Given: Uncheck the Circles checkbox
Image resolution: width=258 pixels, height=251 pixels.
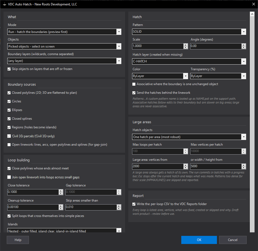Looking at the screenshot, I should 9,101.
